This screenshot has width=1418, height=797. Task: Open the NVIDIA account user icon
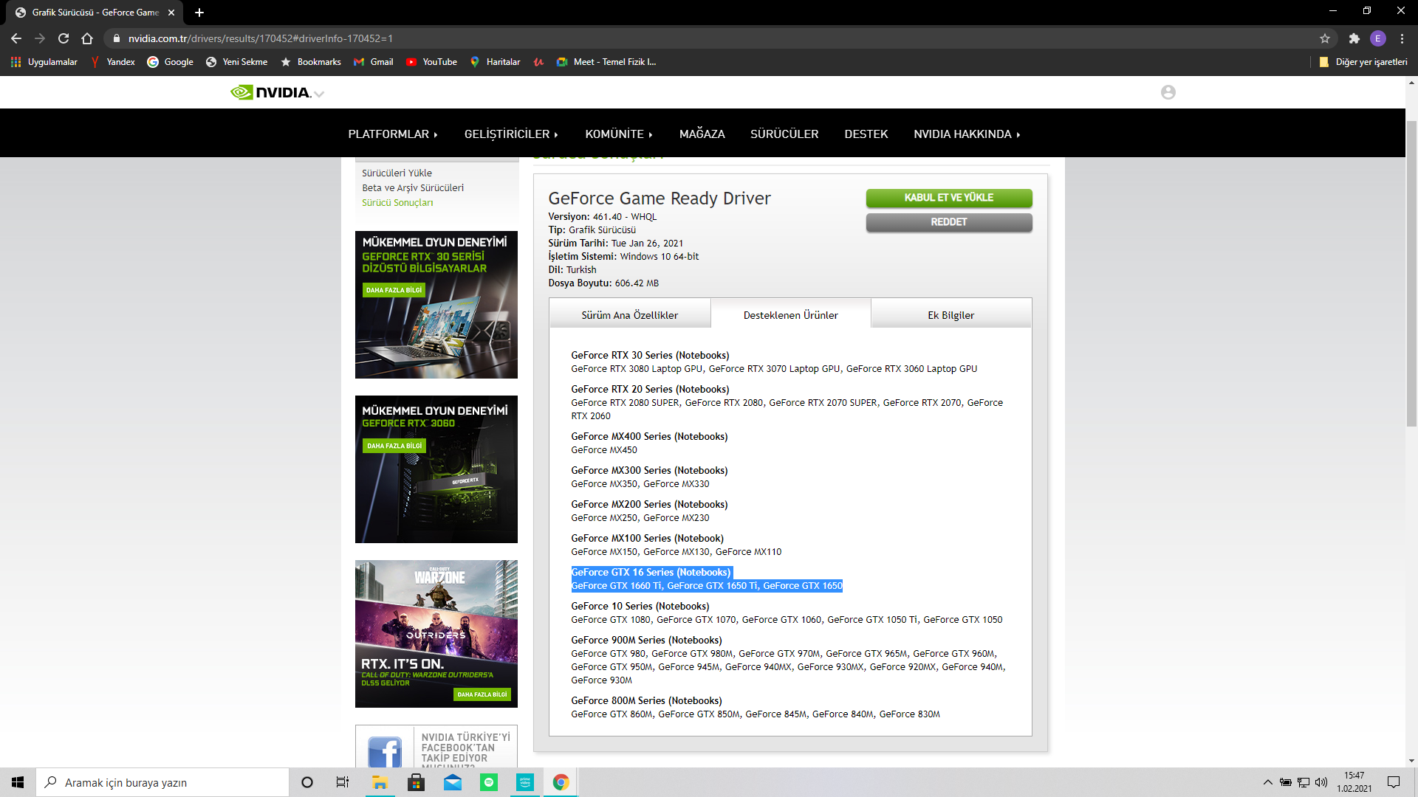1168,92
